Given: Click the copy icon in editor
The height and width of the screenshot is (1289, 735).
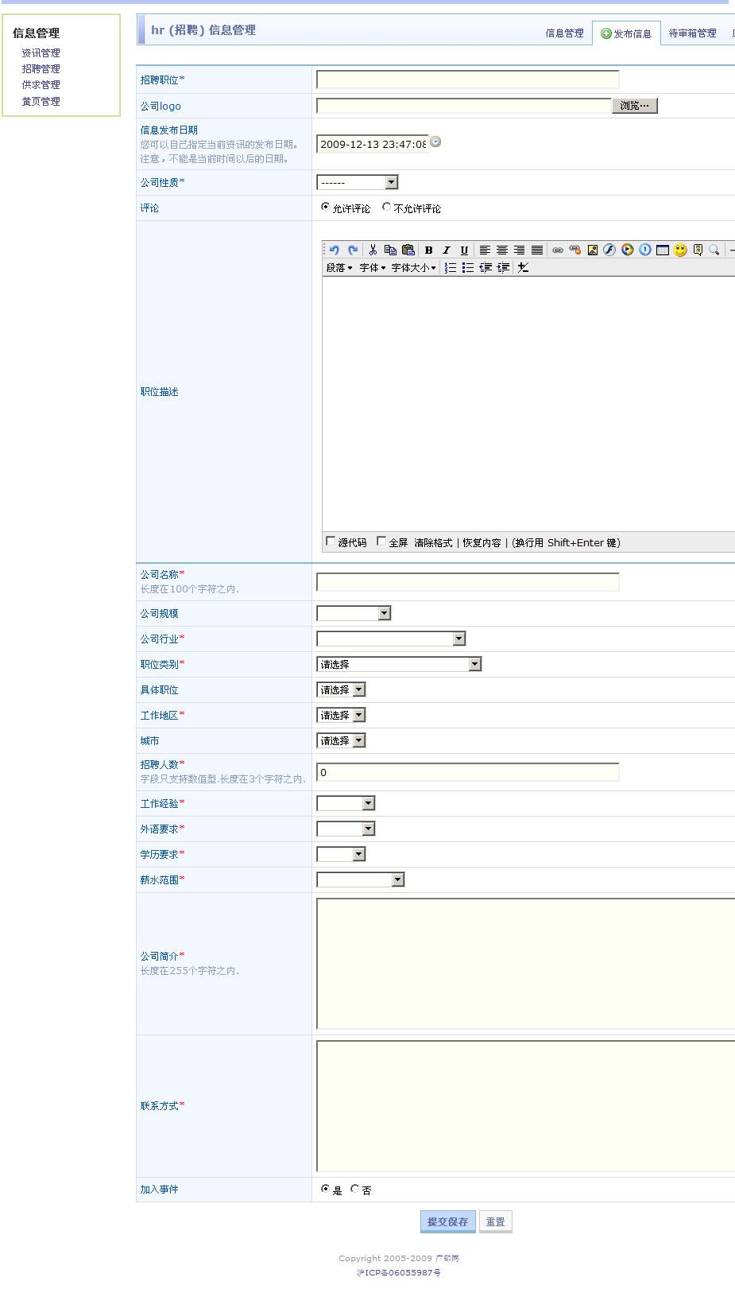Looking at the screenshot, I should pyautogui.click(x=390, y=250).
